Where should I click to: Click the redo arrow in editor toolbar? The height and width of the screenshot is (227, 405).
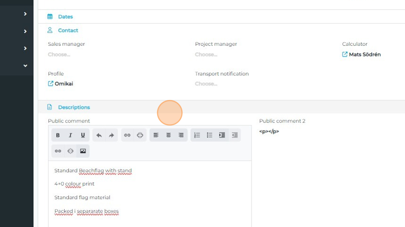112,135
